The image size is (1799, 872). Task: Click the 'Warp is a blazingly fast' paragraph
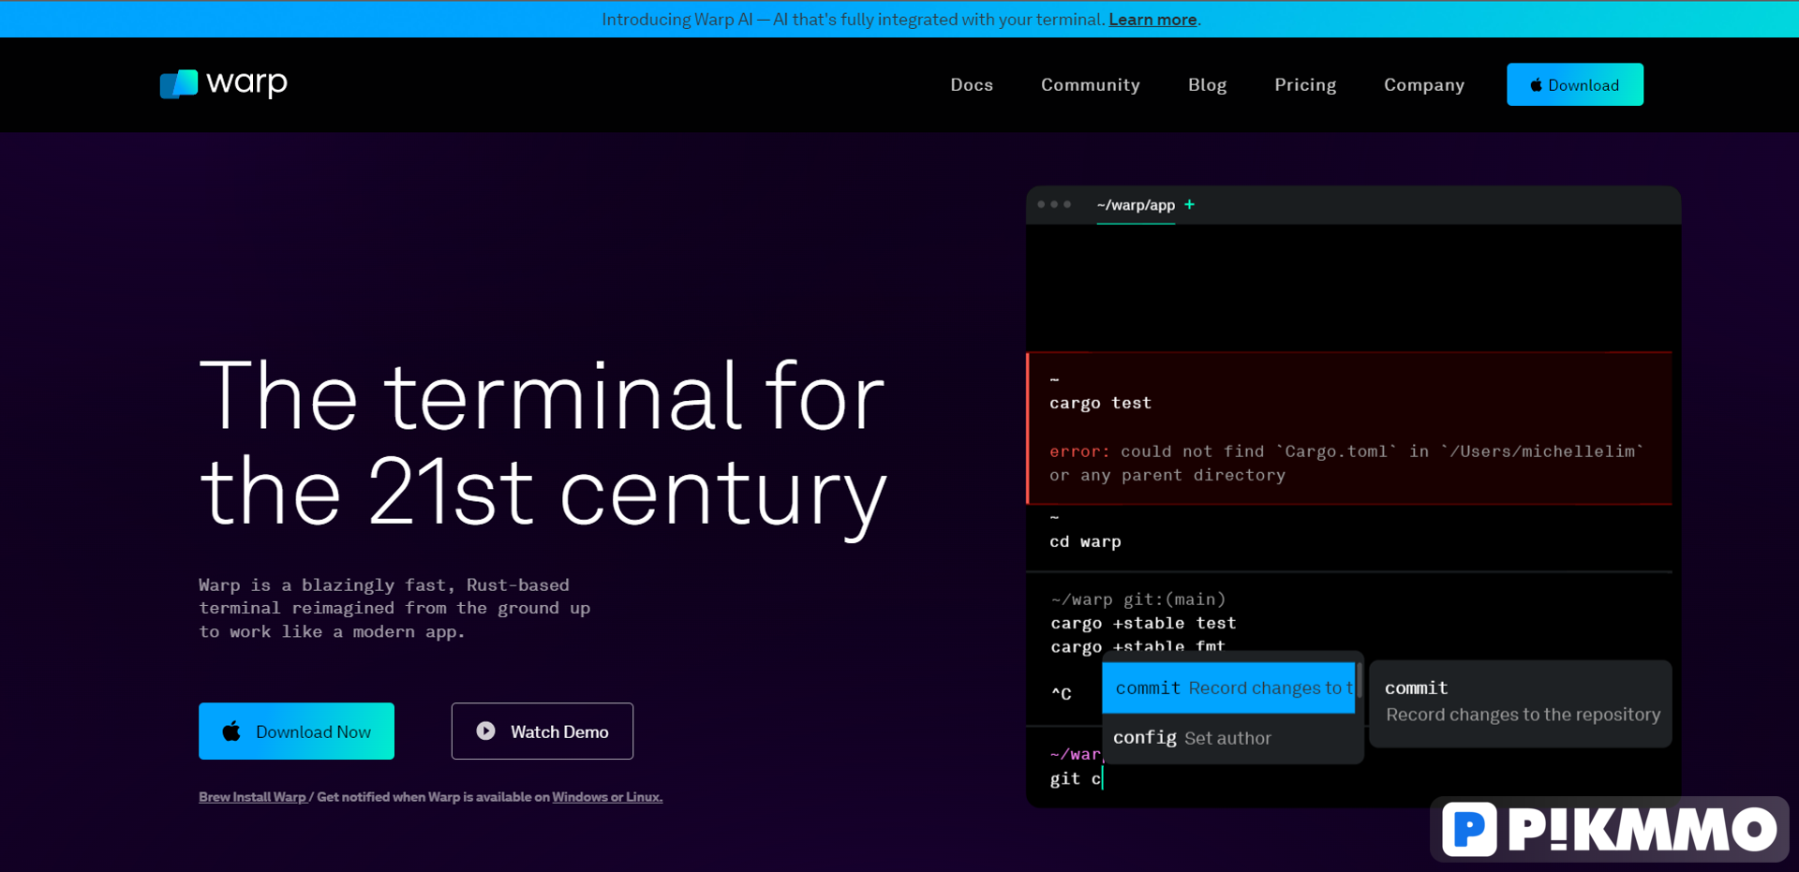[394, 608]
